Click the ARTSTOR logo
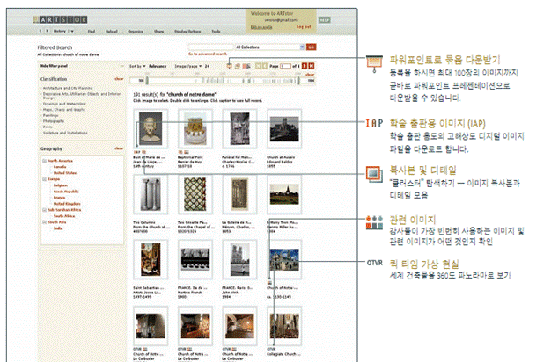The width and height of the screenshot is (551, 362). [59, 18]
